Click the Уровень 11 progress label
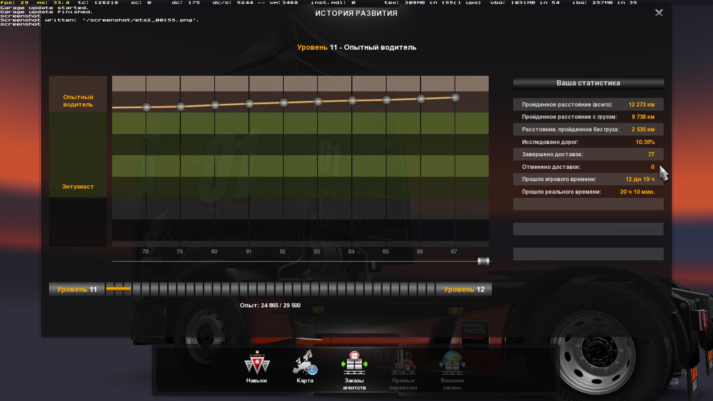713x401 pixels. pos(77,289)
